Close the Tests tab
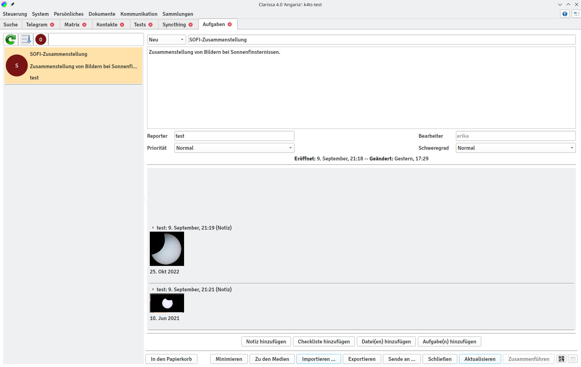 point(150,25)
